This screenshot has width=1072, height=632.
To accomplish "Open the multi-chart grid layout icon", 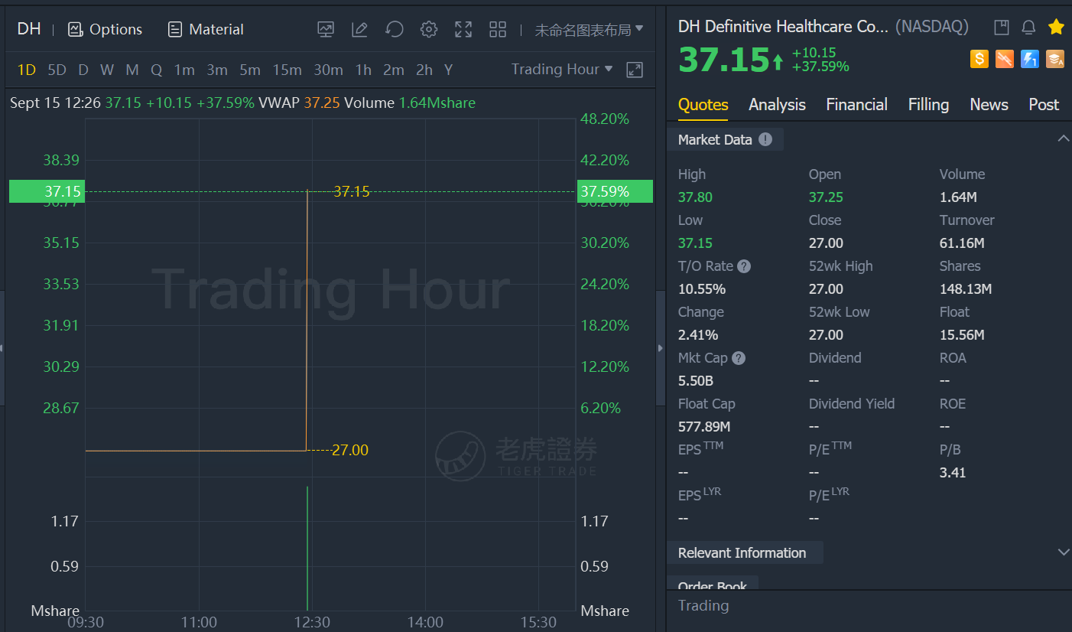I will tap(498, 30).
